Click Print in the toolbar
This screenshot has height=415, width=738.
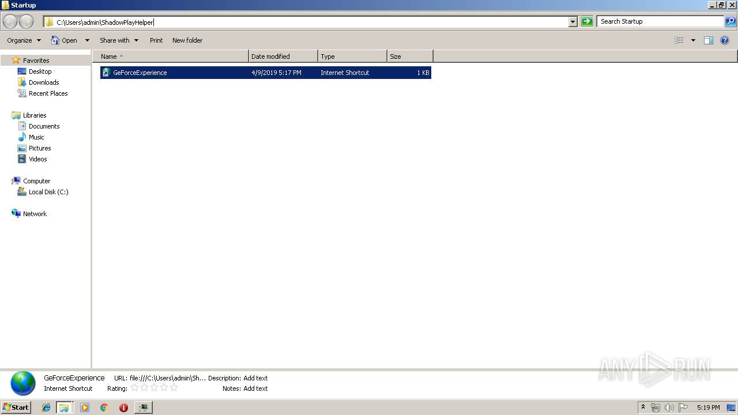[156, 40]
